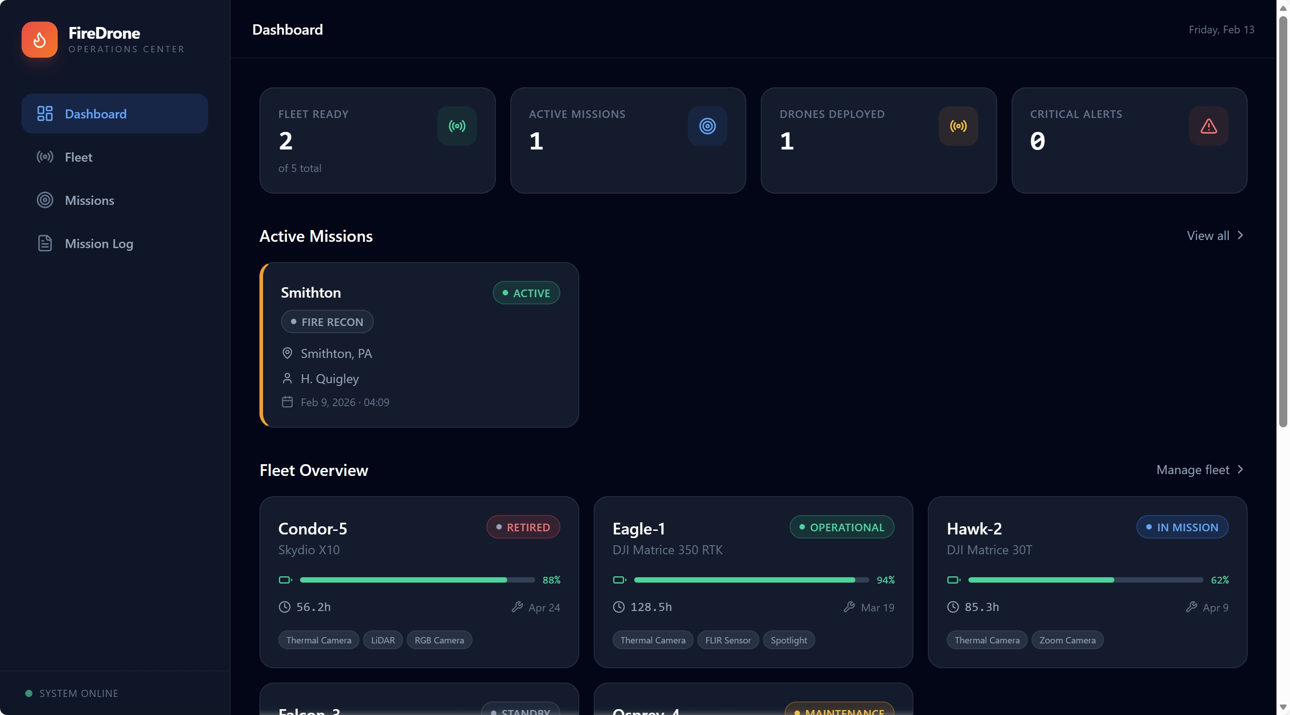Click the clock icon beside 56.2h
The width and height of the screenshot is (1290, 715).
coord(285,607)
